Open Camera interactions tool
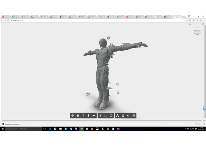 94,116
